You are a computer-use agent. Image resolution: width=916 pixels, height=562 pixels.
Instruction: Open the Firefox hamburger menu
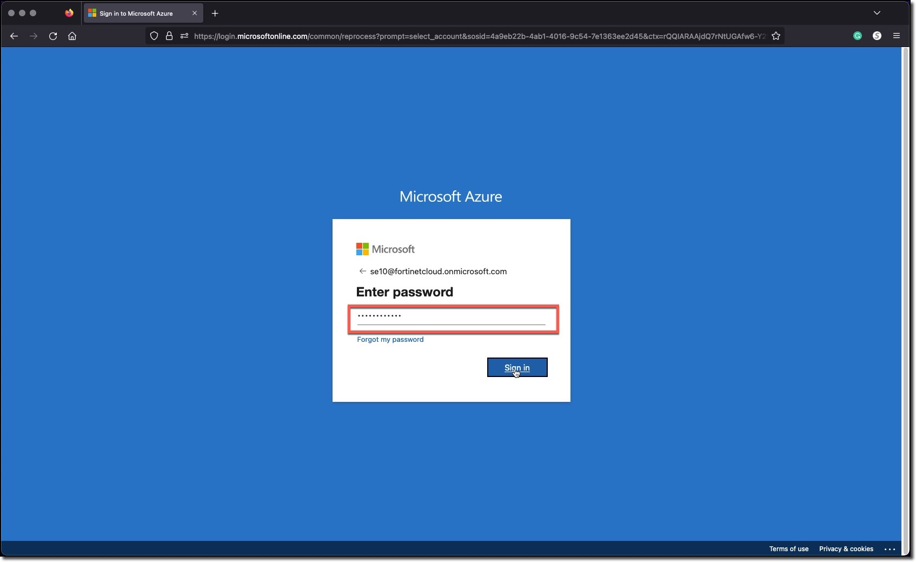pos(897,36)
